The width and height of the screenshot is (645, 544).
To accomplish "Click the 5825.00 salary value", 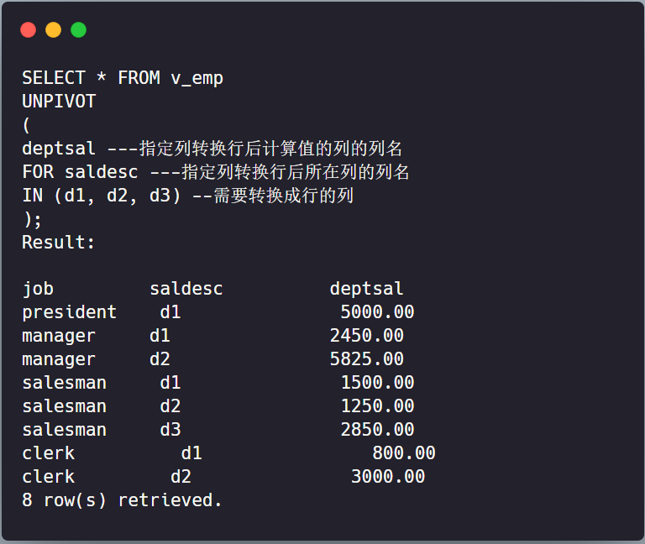I will [x=366, y=359].
